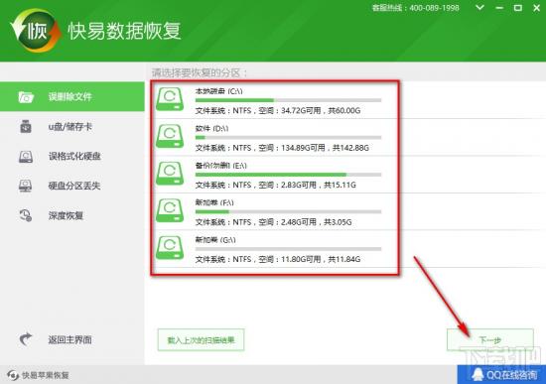Open QQ在线咨询 chat
Screen dimensions: 546x384
(x=501, y=375)
